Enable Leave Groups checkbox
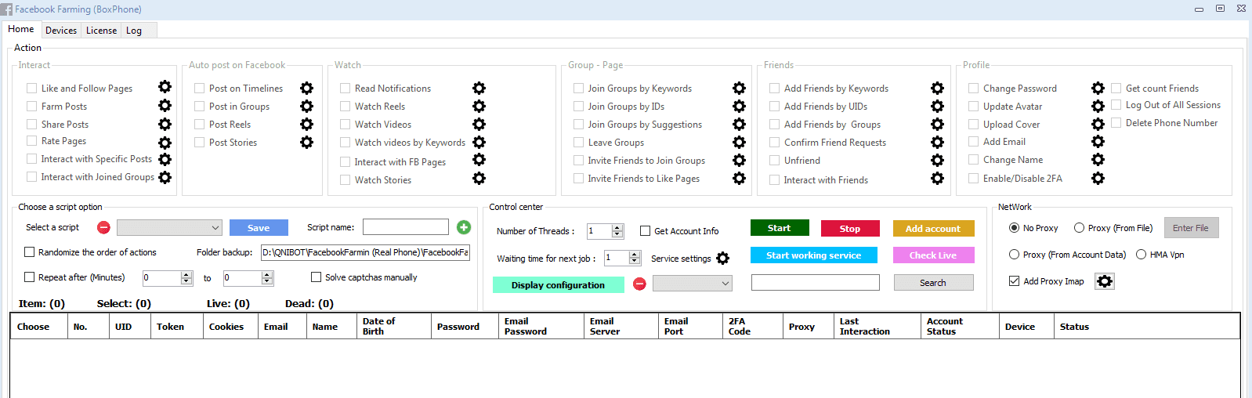Viewport: 1252px width, 398px height. tap(578, 142)
